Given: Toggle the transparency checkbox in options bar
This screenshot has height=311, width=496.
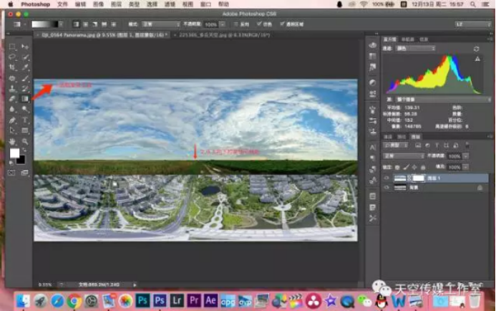Looking at the screenshot, I should pyautogui.click(x=283, y=24).
